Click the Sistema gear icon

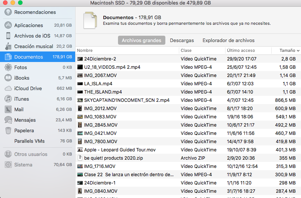click(x=8, y=165)
